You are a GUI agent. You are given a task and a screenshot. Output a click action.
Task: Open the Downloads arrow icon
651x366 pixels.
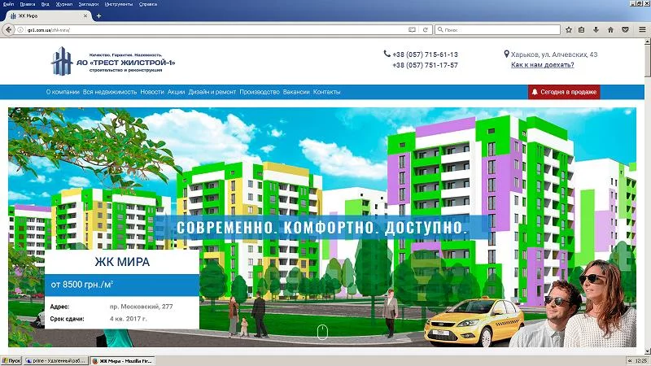pos(596,30)
